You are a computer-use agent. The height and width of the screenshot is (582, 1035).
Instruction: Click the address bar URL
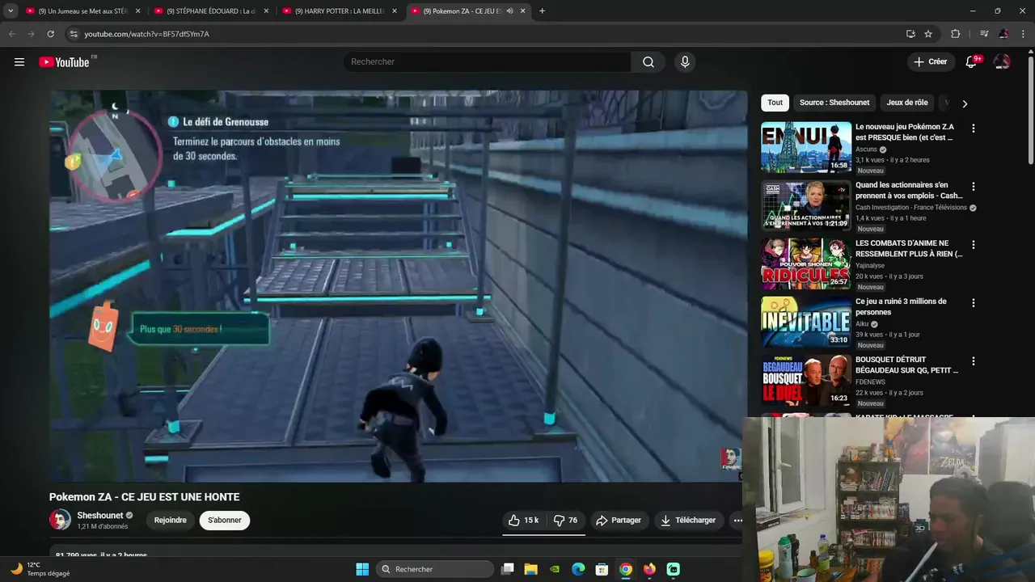pos(146,34)
